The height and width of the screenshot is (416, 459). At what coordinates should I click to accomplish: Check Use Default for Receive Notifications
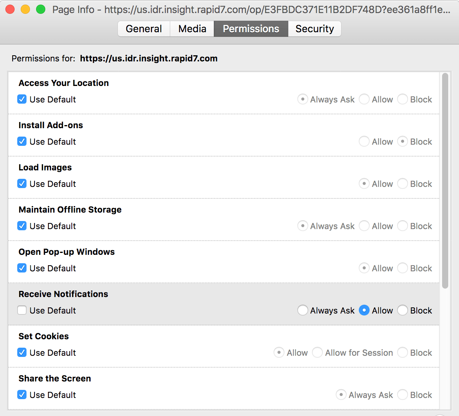click(x=22, y=310)
